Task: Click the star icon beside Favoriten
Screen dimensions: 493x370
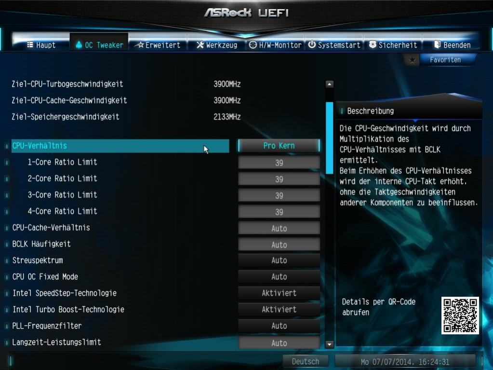Action: [x=412, y=60]
